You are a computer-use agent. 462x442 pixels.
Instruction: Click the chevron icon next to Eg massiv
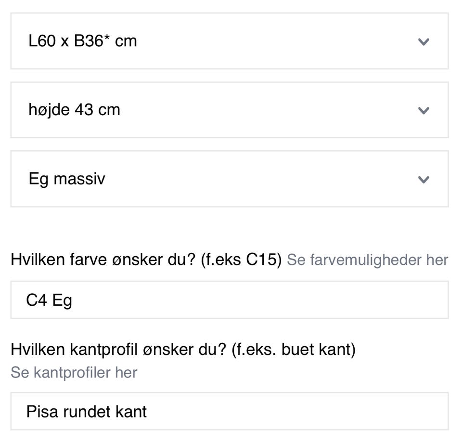click(x=423, y=180)
